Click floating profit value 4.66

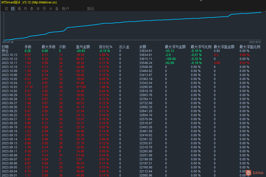coord(217,63)
